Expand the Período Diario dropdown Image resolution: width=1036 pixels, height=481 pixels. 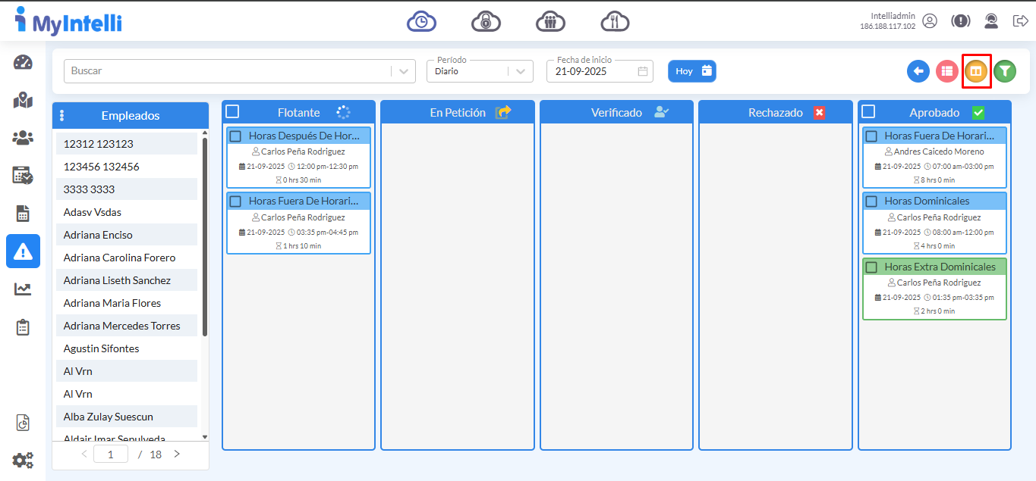(519, 71)
